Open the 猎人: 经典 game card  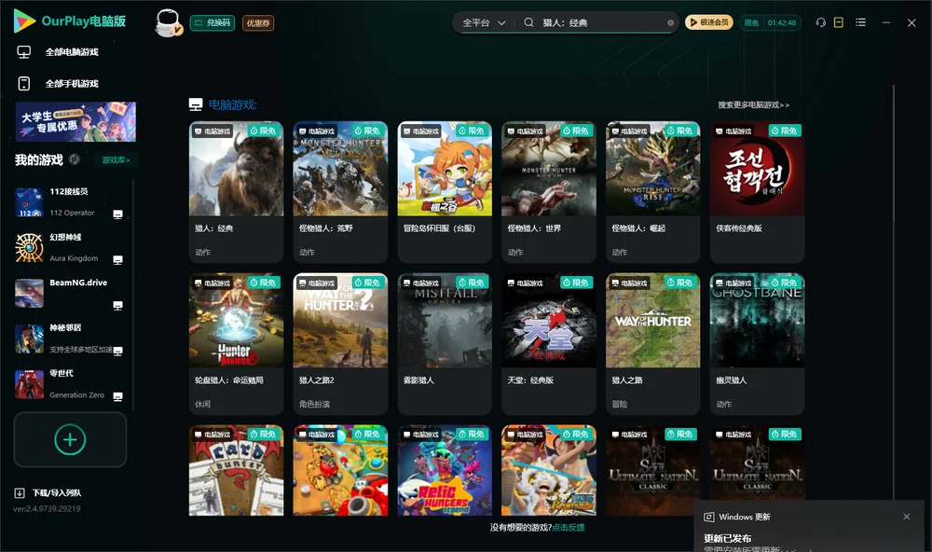pos(236,192)
